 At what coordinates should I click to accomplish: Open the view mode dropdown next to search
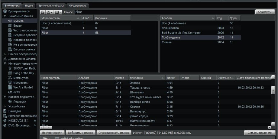(x=50, y=12)
